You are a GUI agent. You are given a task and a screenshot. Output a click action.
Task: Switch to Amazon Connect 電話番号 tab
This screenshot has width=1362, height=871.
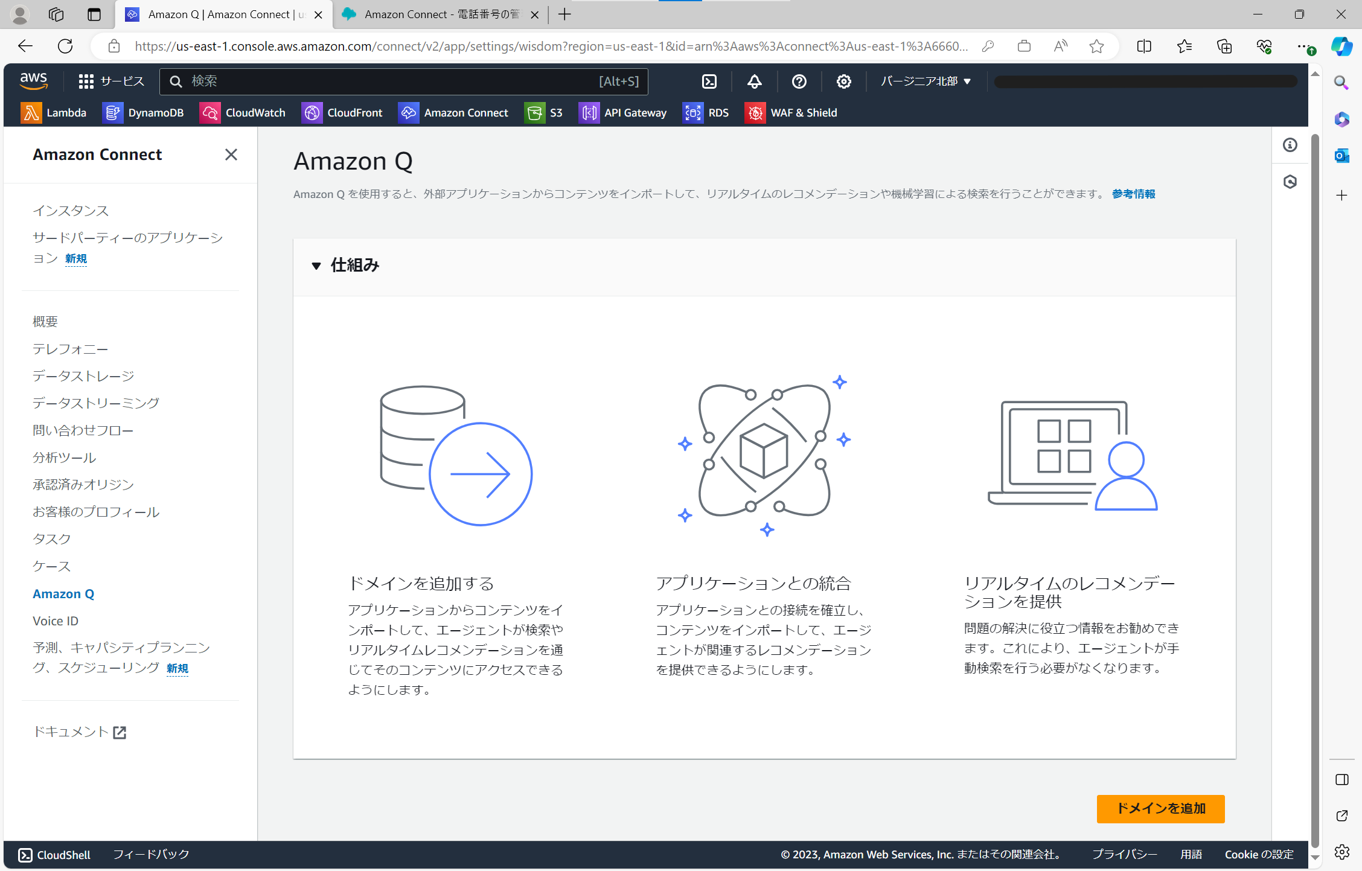coord(441,14)
